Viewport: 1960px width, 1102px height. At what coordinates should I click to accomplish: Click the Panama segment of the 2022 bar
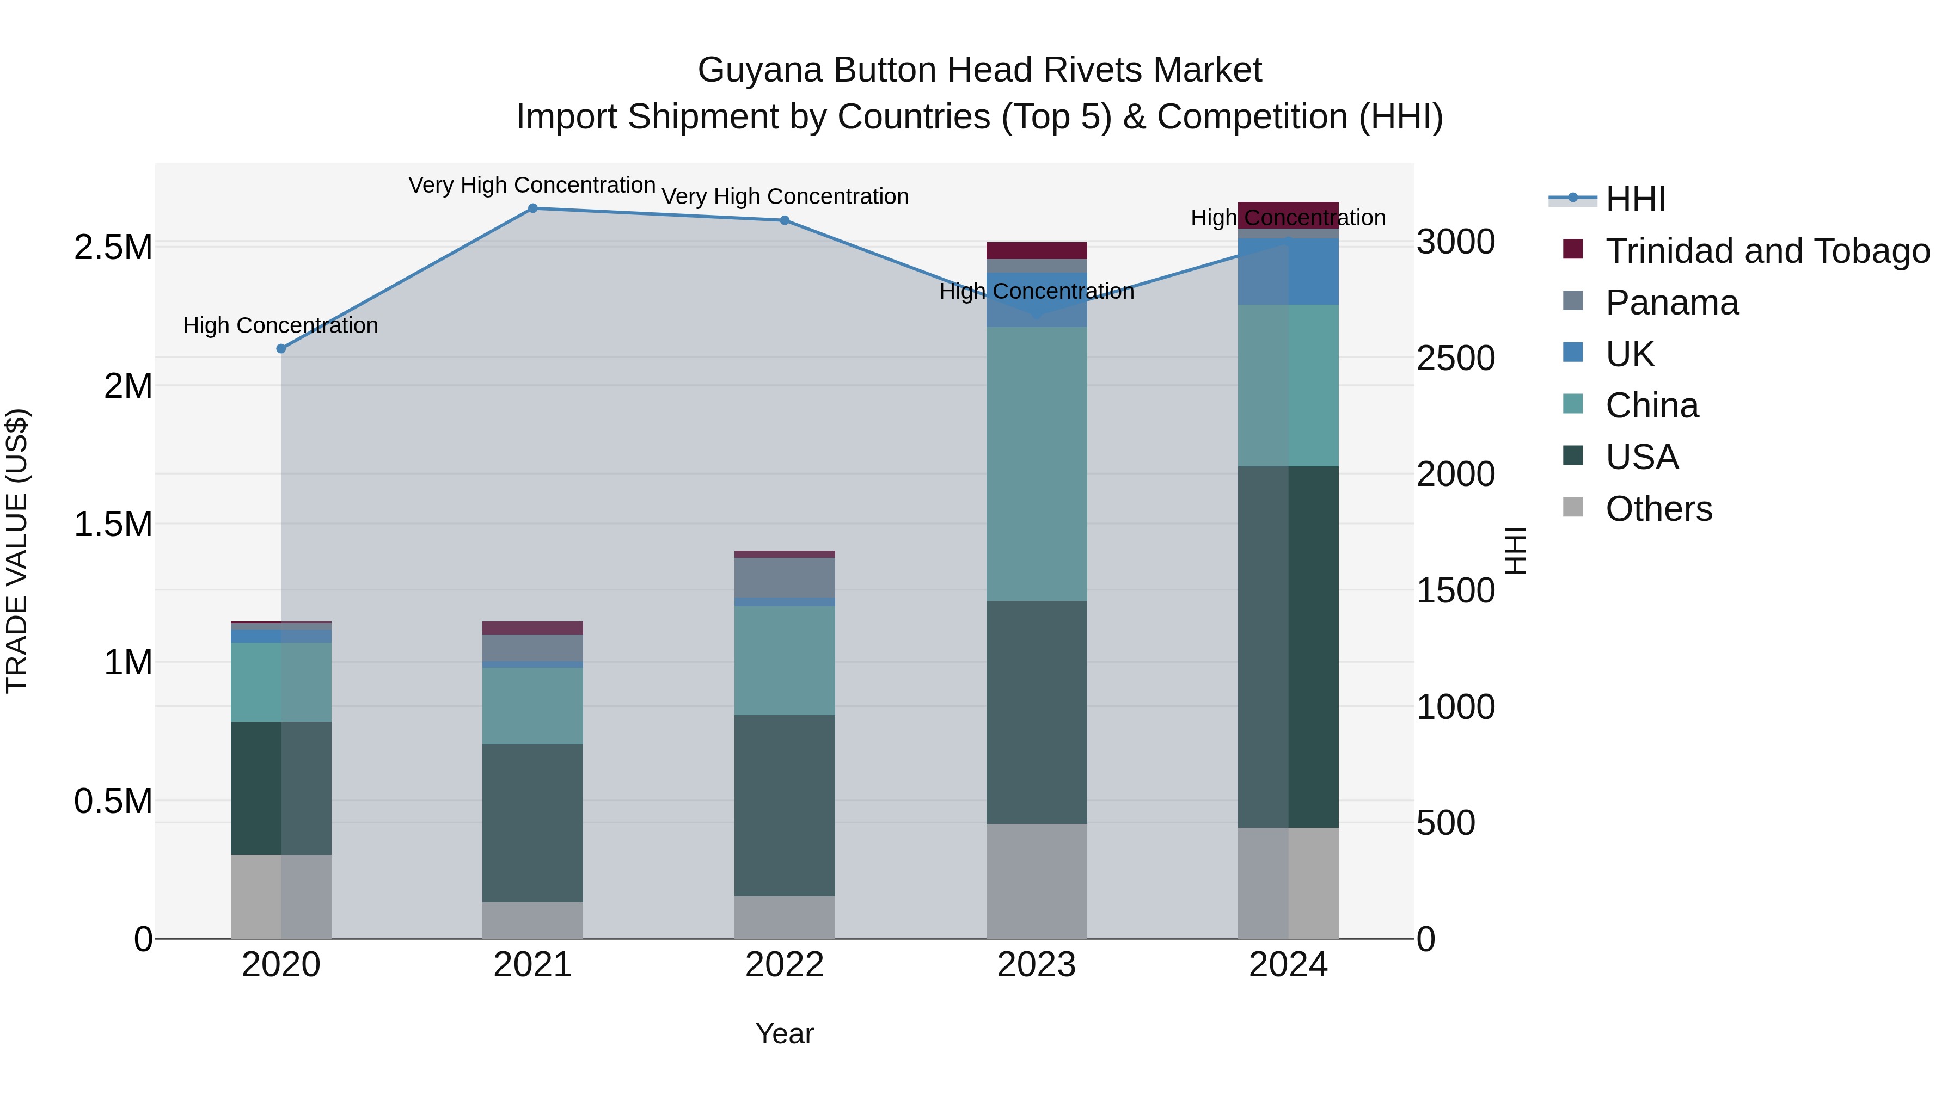coord(785,578)
